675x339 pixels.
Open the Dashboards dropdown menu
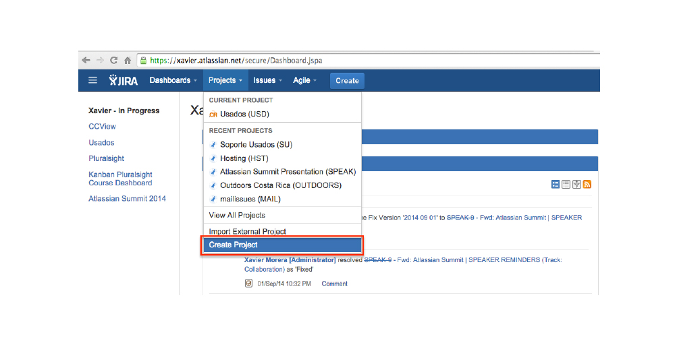173,80
